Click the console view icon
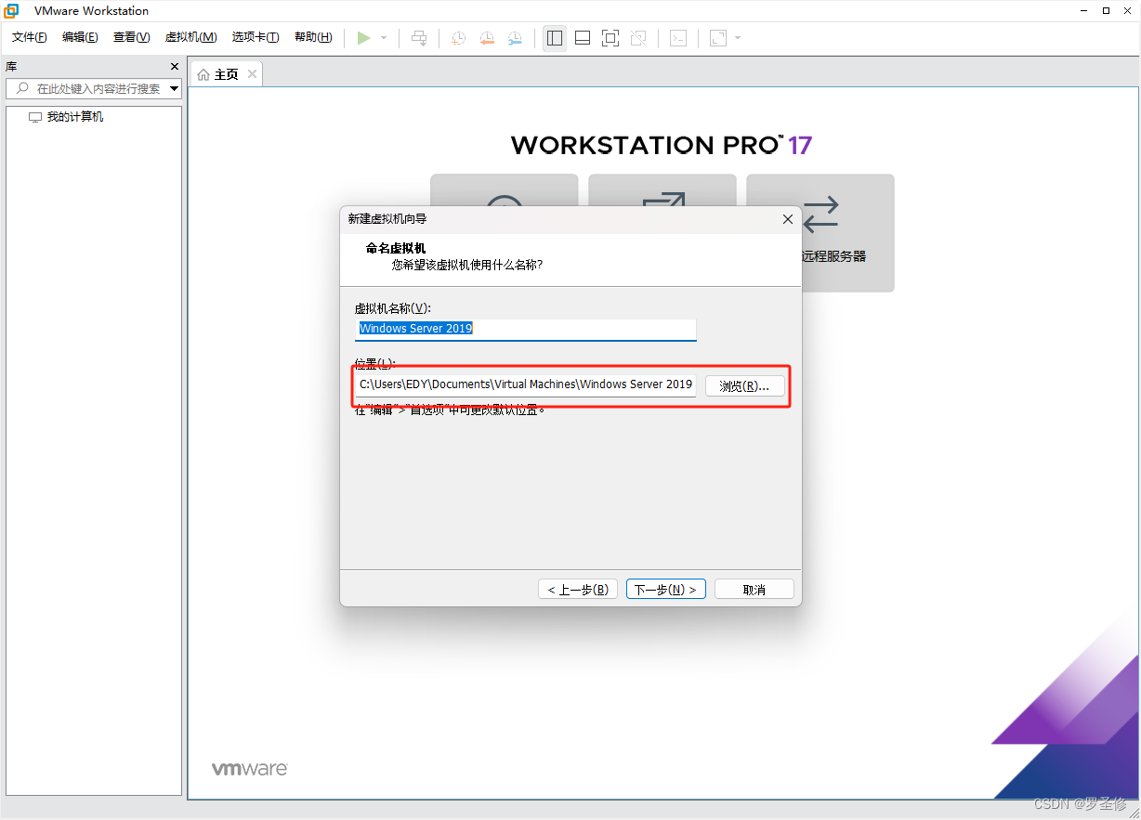1141x820 pixels. pyautogui.click(x=679, y=38)
